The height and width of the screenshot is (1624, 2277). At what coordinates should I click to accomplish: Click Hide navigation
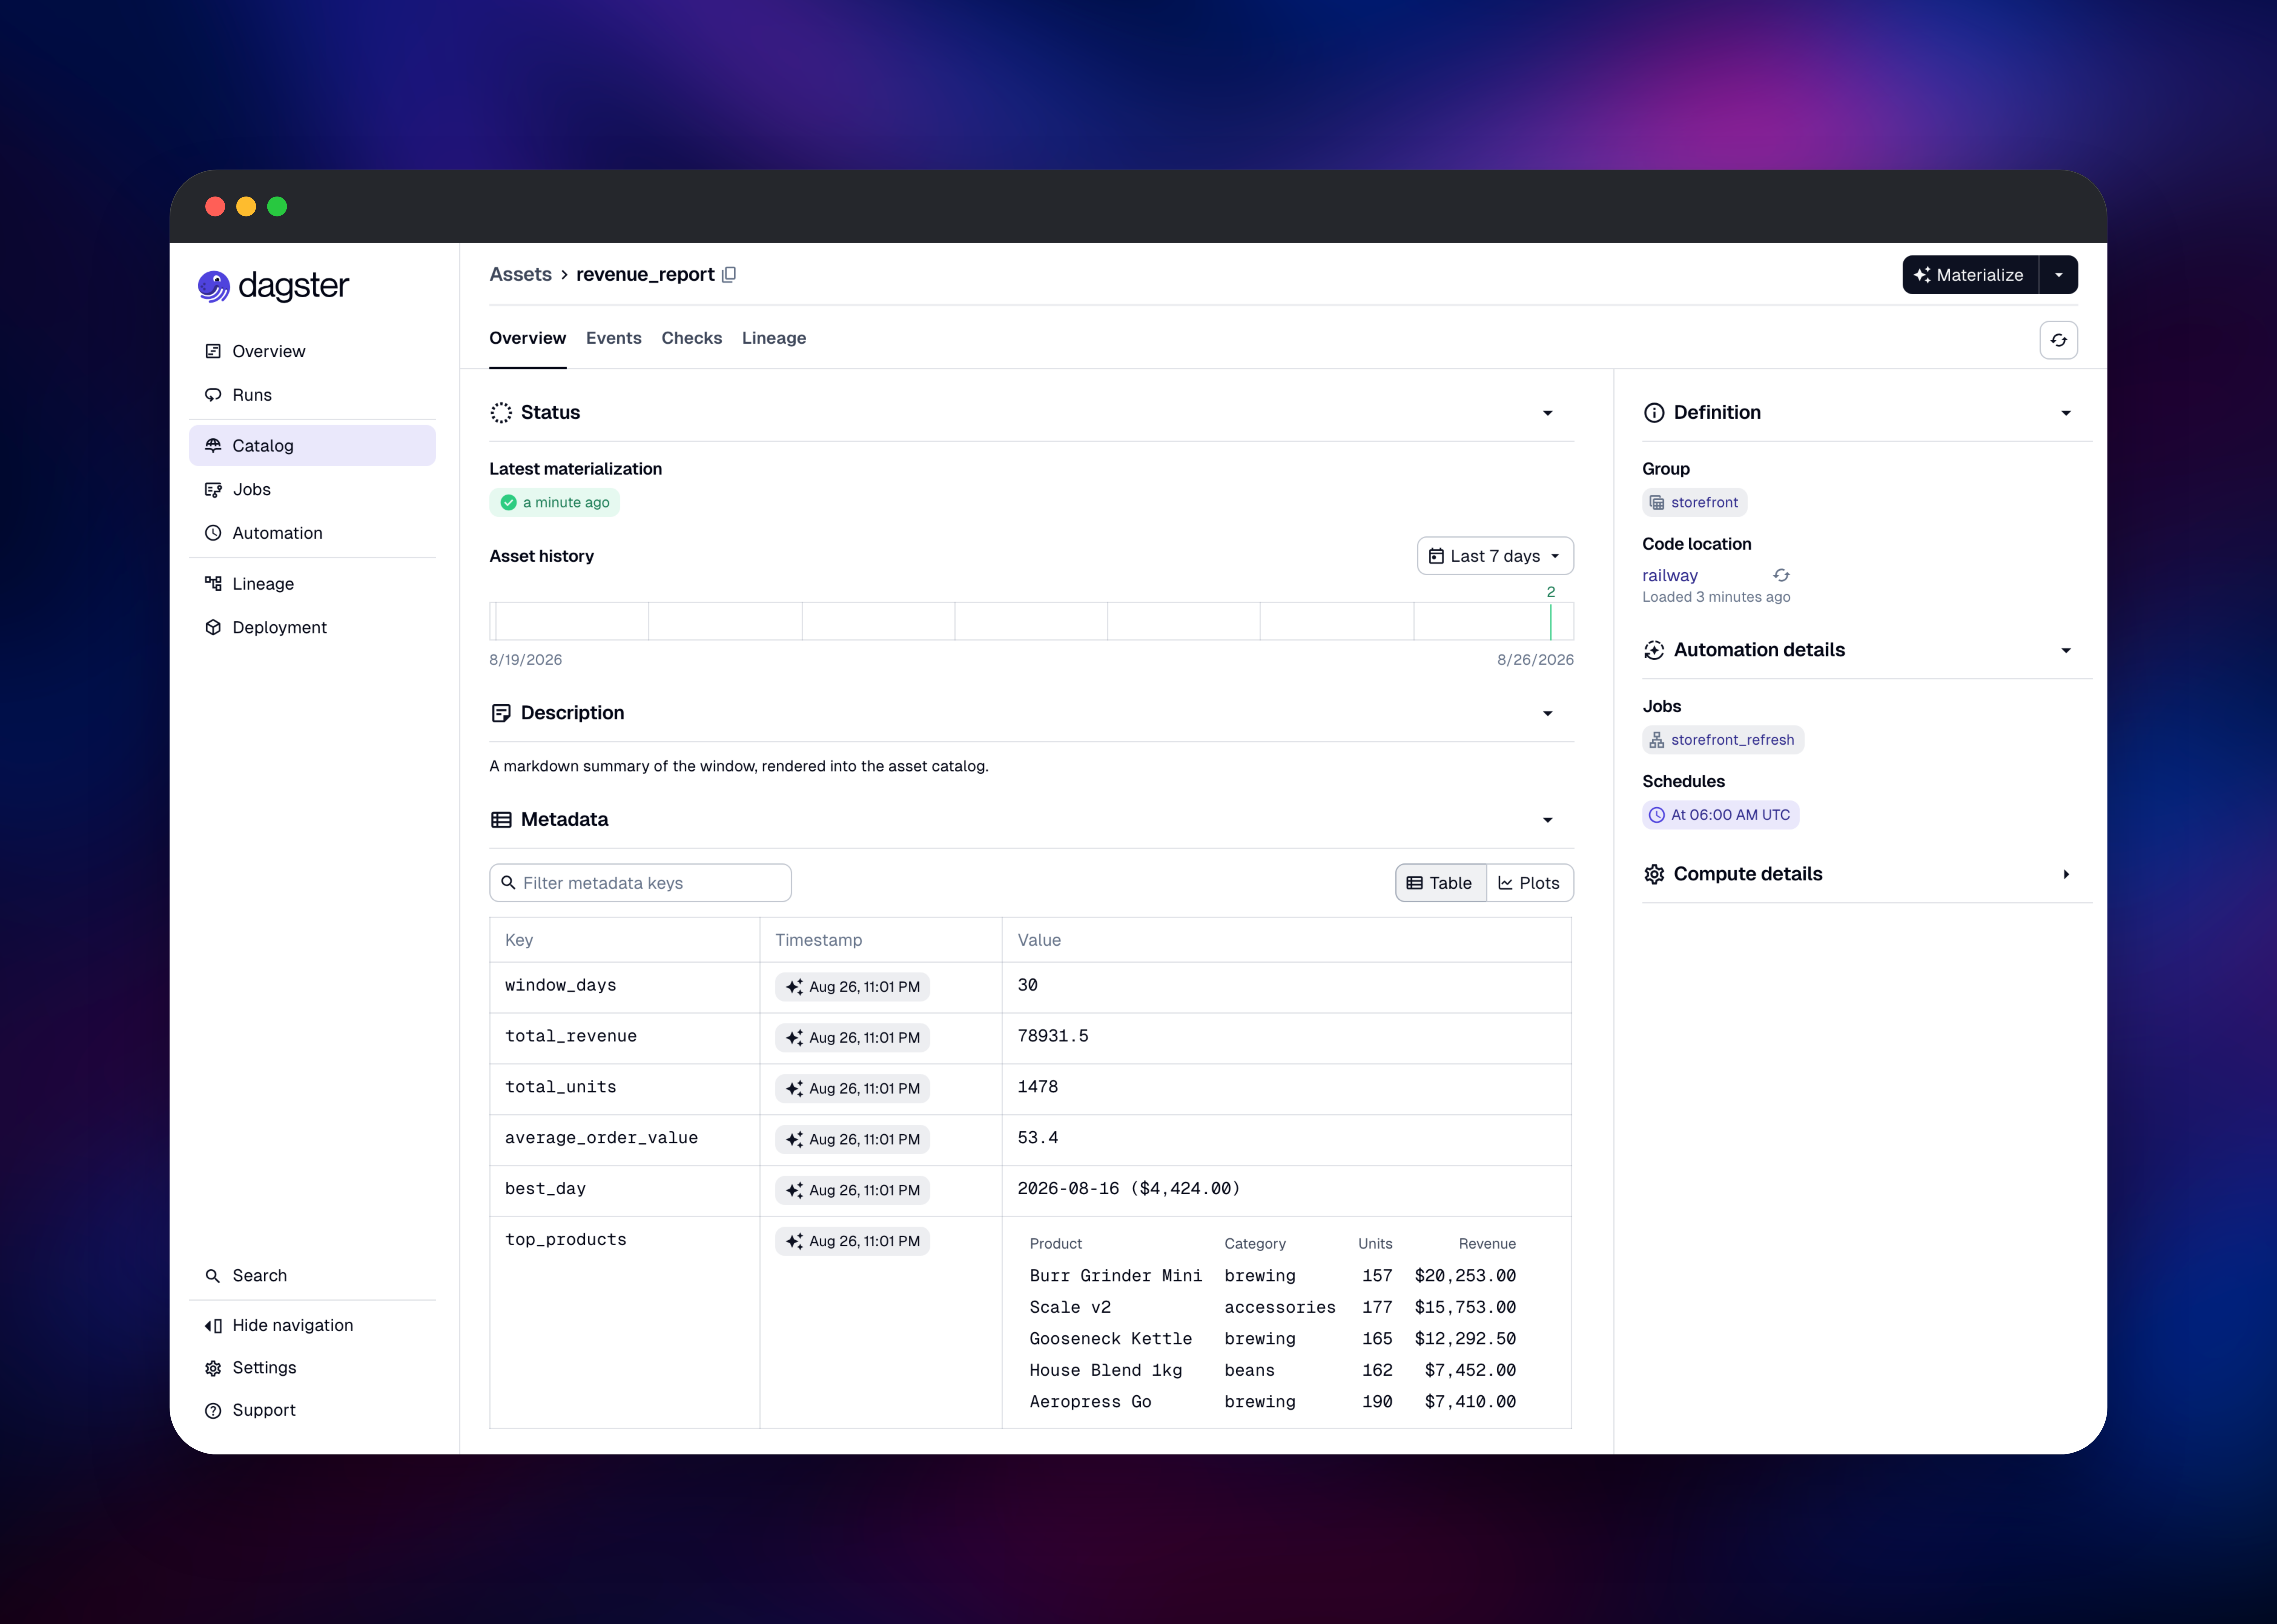point(312,1325)
